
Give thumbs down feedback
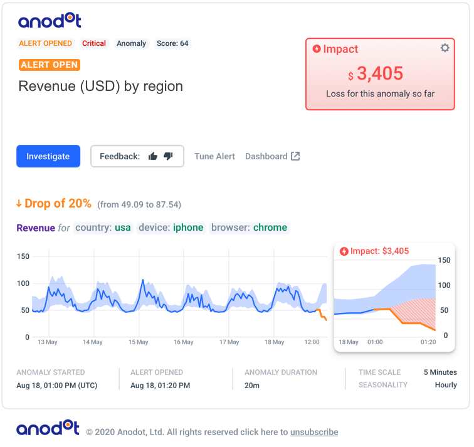click(x=168, y=156)
